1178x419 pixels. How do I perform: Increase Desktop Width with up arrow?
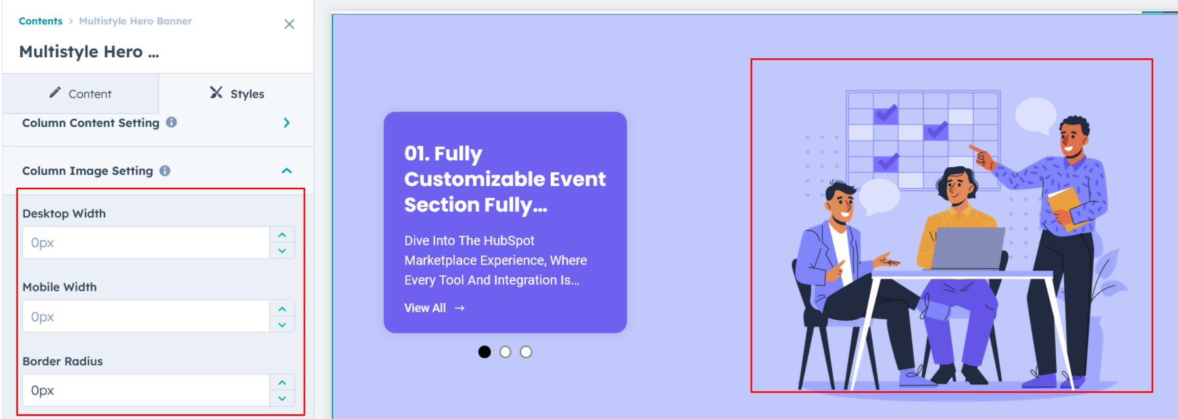(282, 235)
